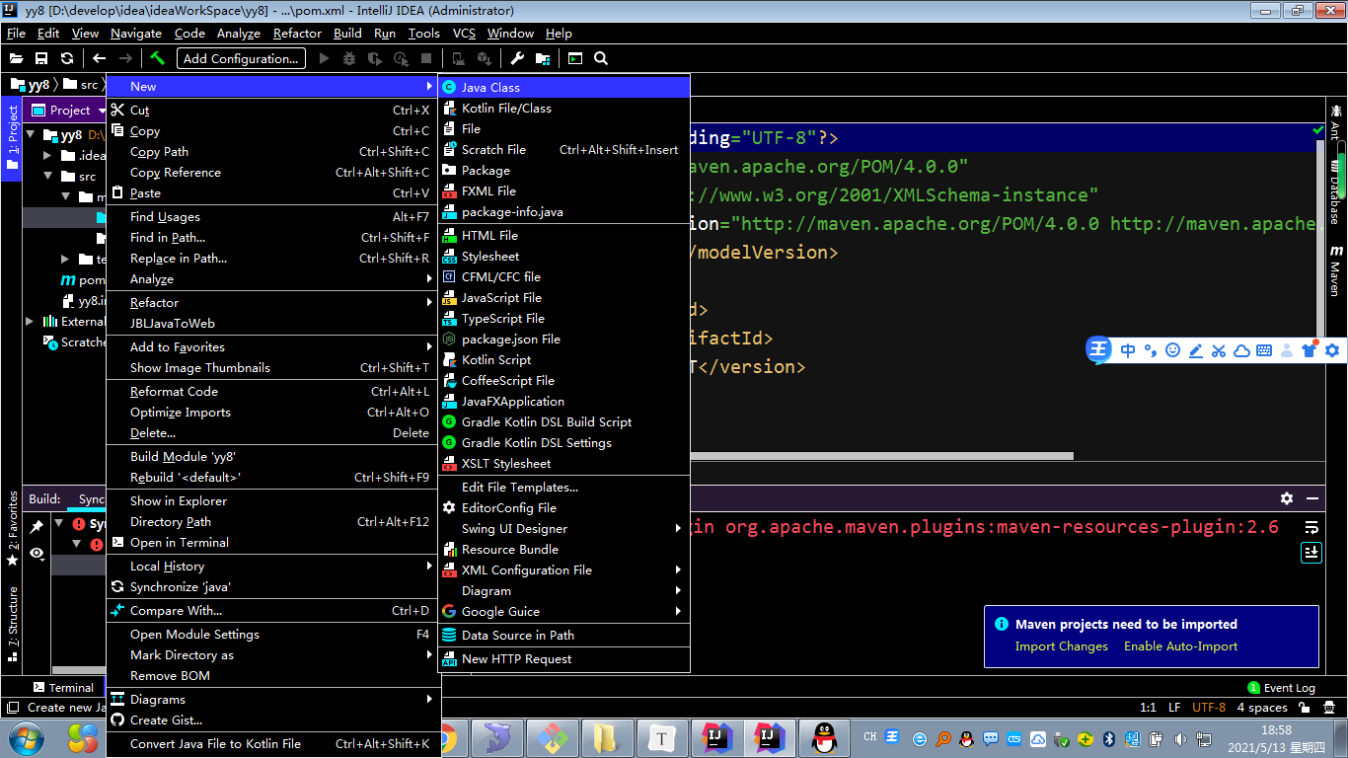
Task: Click the Save All toolbar icon
Action: point(41,59)
